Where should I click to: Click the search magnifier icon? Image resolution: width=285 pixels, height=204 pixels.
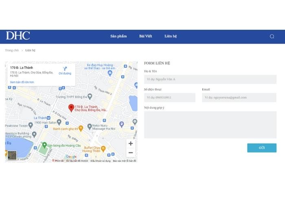pyautogui.click(x=272, y=36)
